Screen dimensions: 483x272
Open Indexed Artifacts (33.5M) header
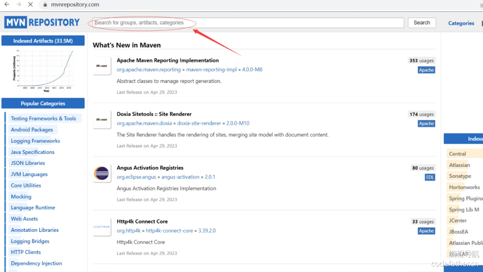coord(43,41)
